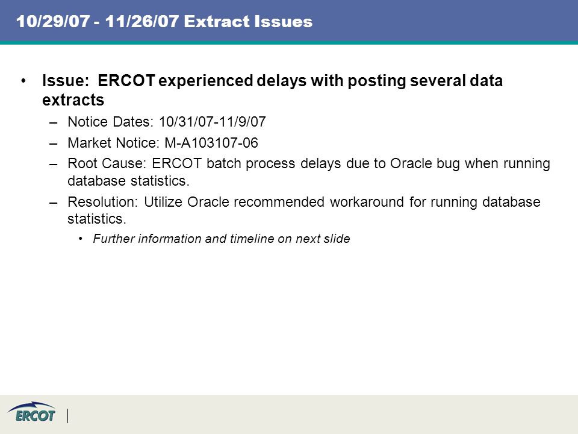This screenshot has width=578, height=434.
Task: Select the "Notice Dates: 10/31/07-11/9/07" line
Action: pyautogui.click(x=167, y=122)
